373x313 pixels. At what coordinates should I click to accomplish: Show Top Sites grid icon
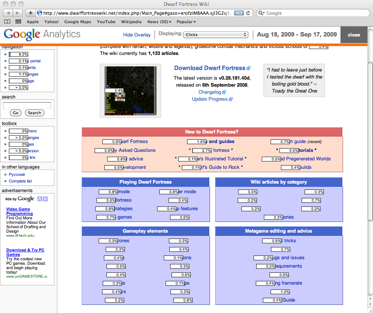pos(18,22)
